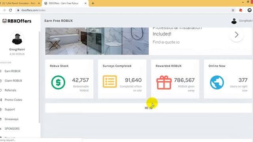Click the bathroom ad image
This screenshot has width=253, height=142.
(97, 41)
